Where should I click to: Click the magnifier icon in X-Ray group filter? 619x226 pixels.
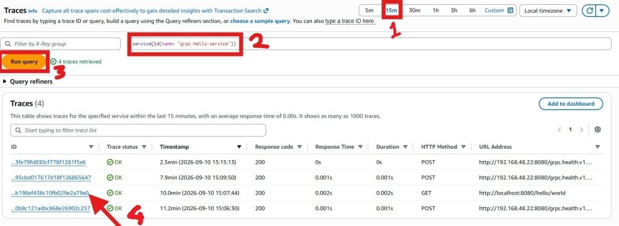click(x=7, y=44)
